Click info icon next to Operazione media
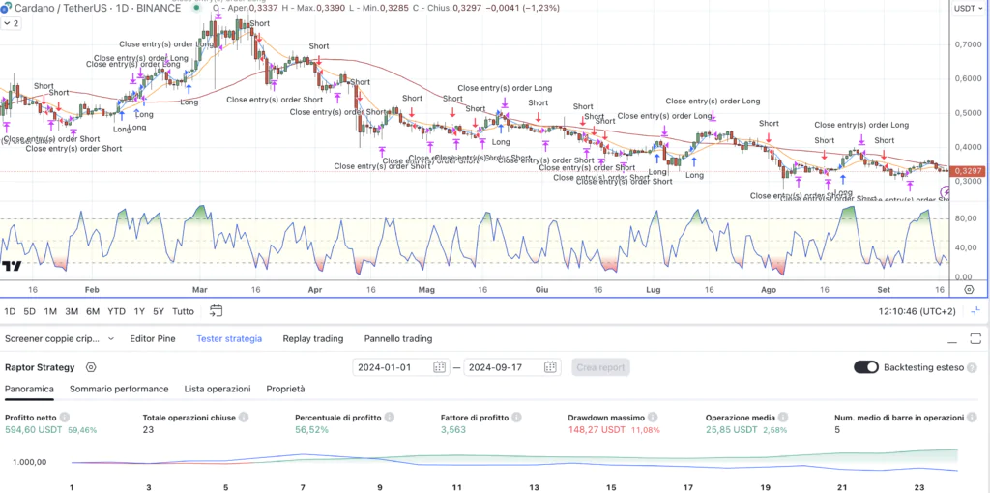Screen dimensions: 990x493 point(783,418)
